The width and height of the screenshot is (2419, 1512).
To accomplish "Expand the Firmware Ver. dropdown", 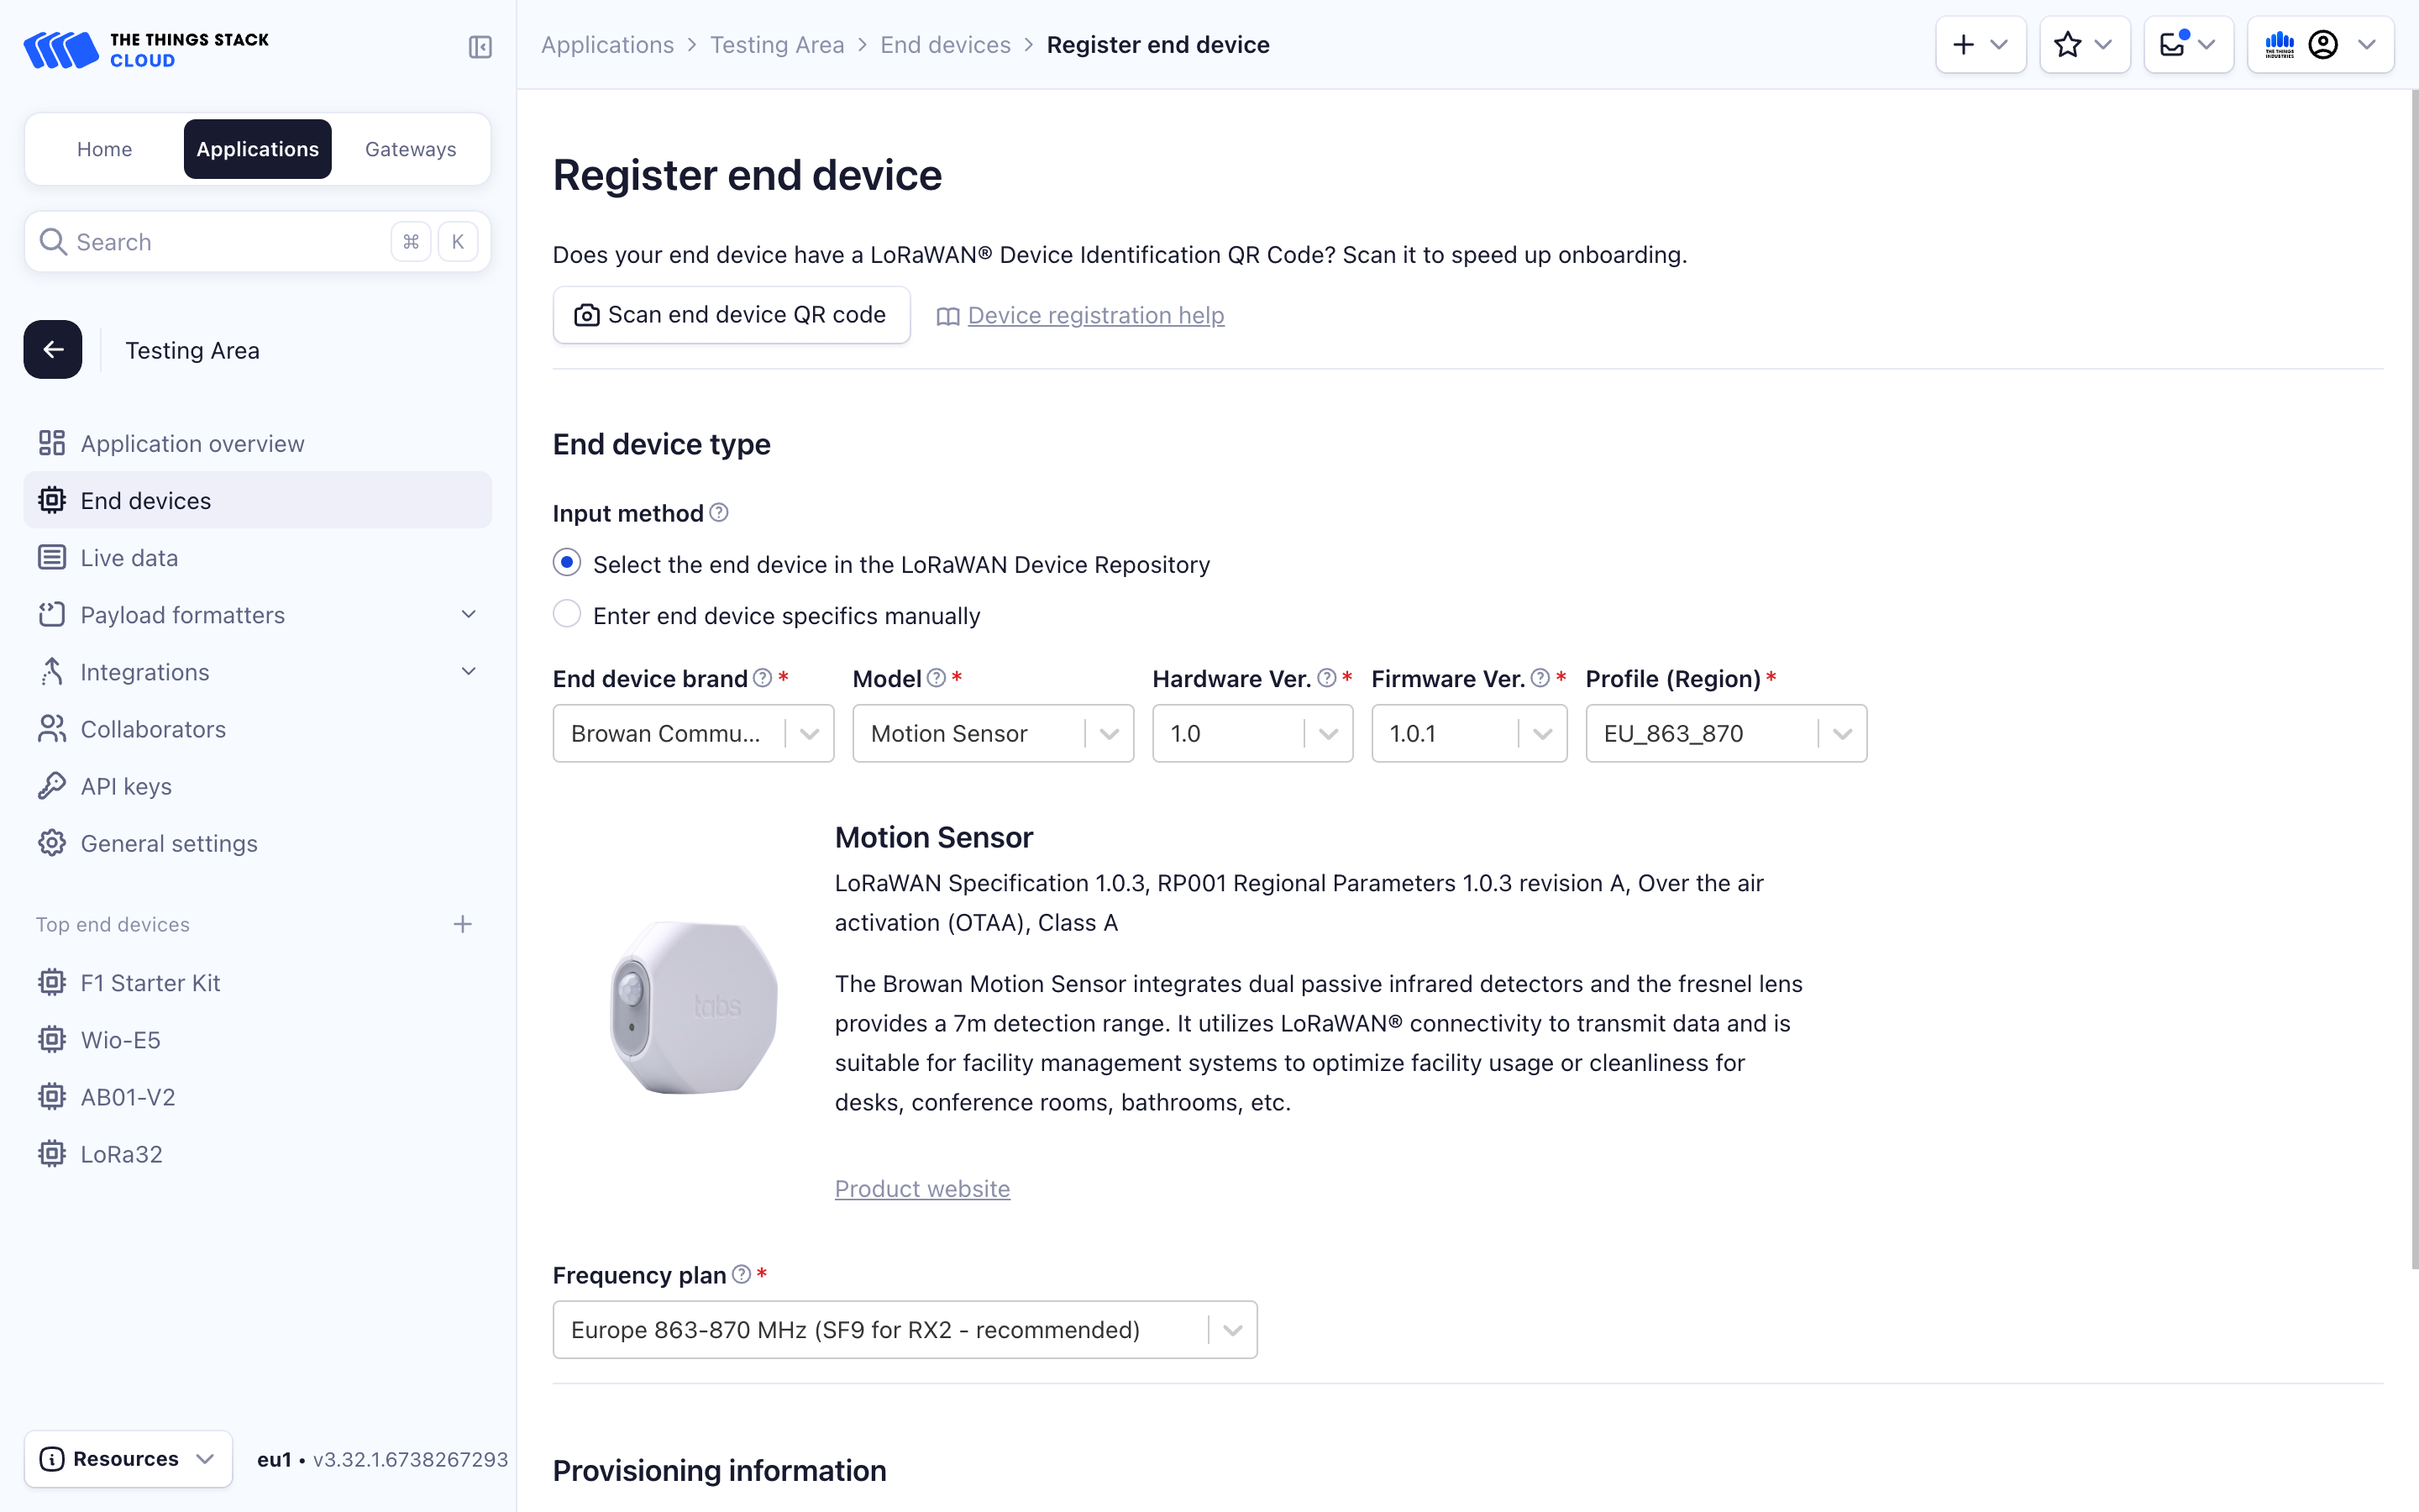I will point(1541,732).
